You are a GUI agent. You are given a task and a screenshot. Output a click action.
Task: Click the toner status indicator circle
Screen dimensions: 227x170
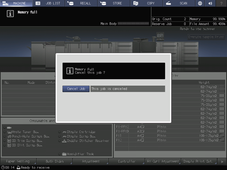click(4, 127)
